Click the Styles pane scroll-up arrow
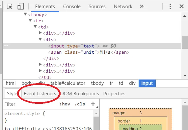Viewport: 188px width, 130px height. click(x=96, y=114)
